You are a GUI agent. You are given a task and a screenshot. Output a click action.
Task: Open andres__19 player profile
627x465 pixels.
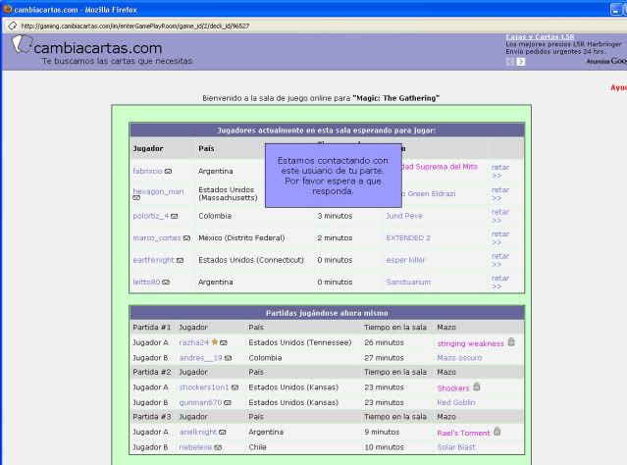click(x=201, y=358)
